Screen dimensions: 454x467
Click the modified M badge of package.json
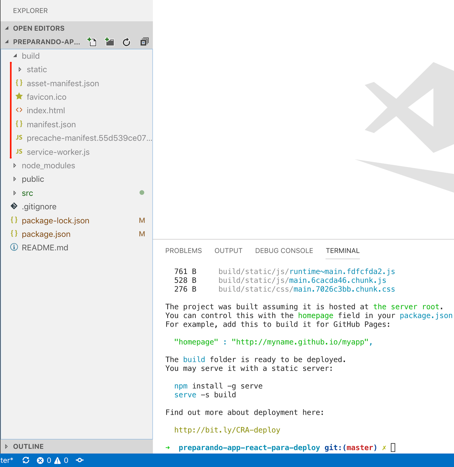[x=142, y=234]
